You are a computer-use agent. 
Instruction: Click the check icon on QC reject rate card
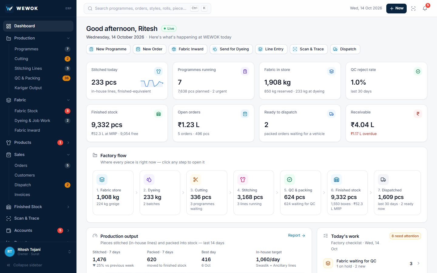[418, 71]
